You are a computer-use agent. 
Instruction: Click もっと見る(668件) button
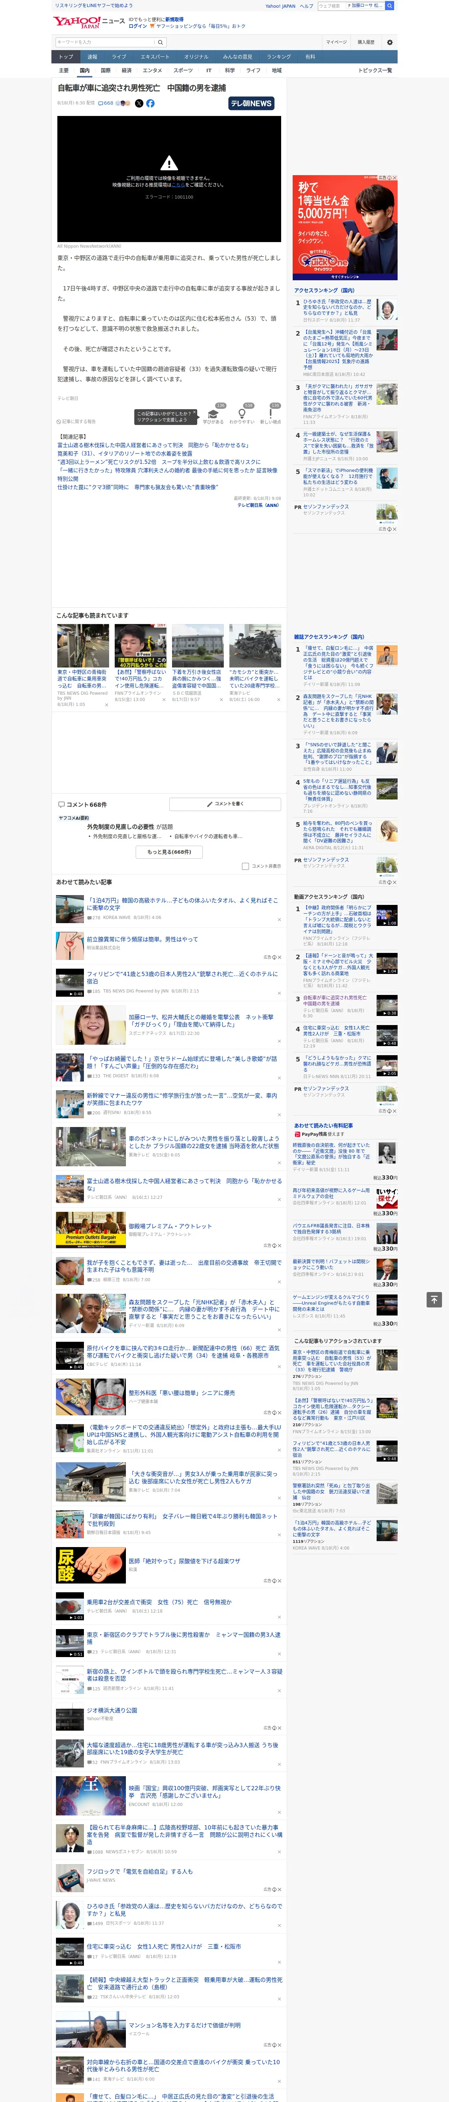coord(170,852)
